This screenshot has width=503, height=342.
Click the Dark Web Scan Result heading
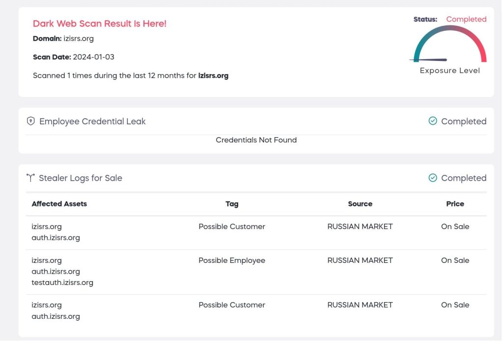100,24
